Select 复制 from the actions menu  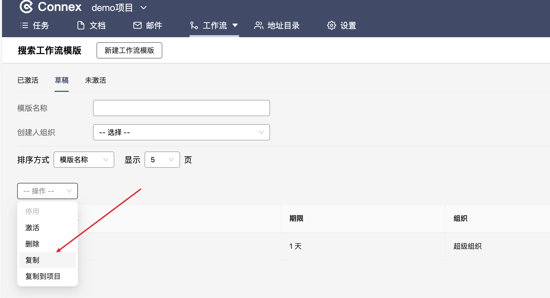32,260
